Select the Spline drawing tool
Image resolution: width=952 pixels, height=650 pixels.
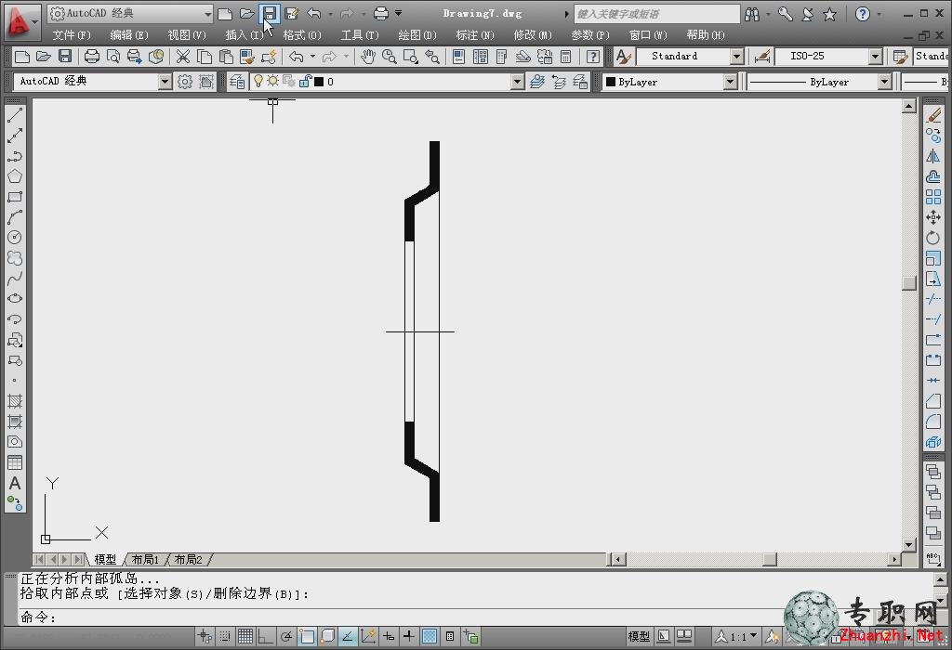[15, 279]
